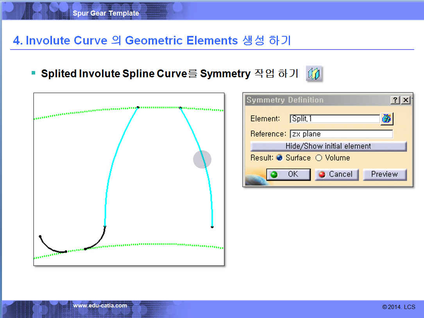The image size is (424, 318).
Task: Click the Element field containing Split.1
Action: (335, 119)
